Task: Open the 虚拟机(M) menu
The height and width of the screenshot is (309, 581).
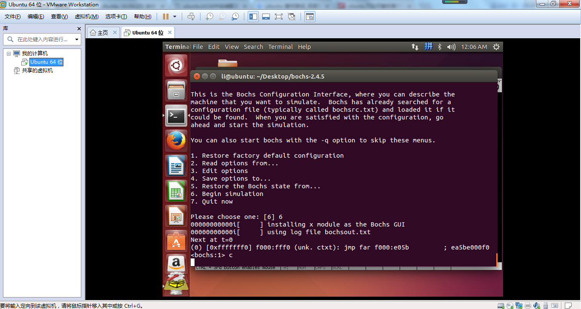Action: (x=86, y=17)
